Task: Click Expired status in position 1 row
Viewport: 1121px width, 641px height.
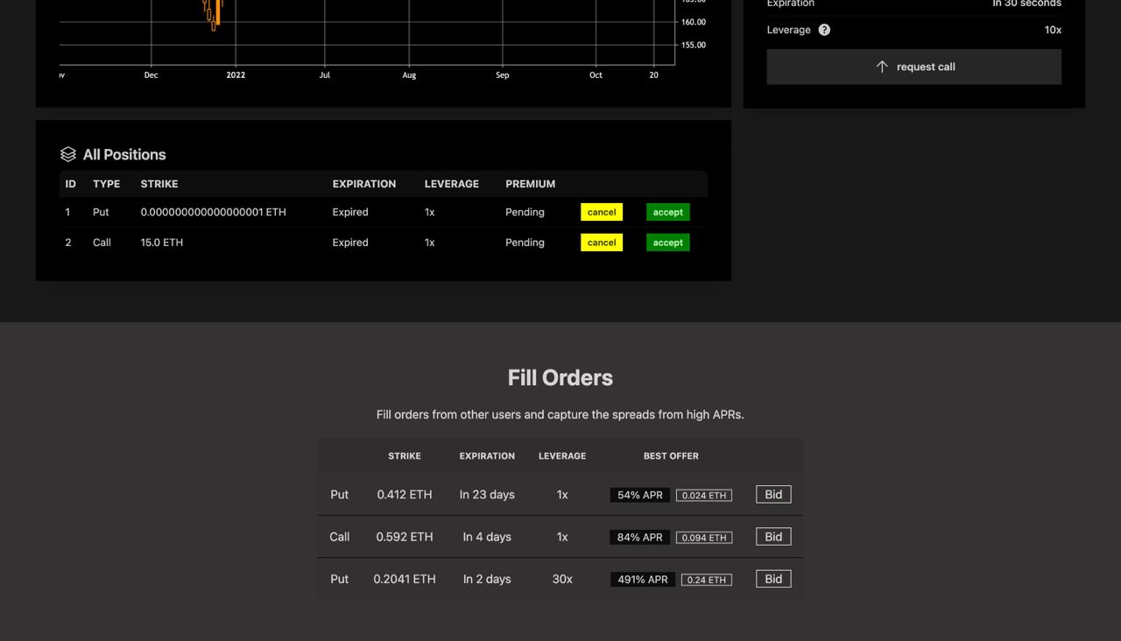Action: 350,212
